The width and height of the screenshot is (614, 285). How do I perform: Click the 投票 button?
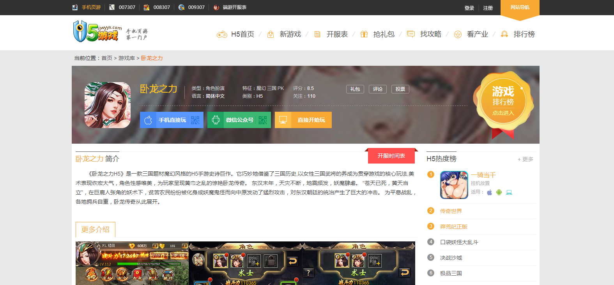tap(400, 89)
